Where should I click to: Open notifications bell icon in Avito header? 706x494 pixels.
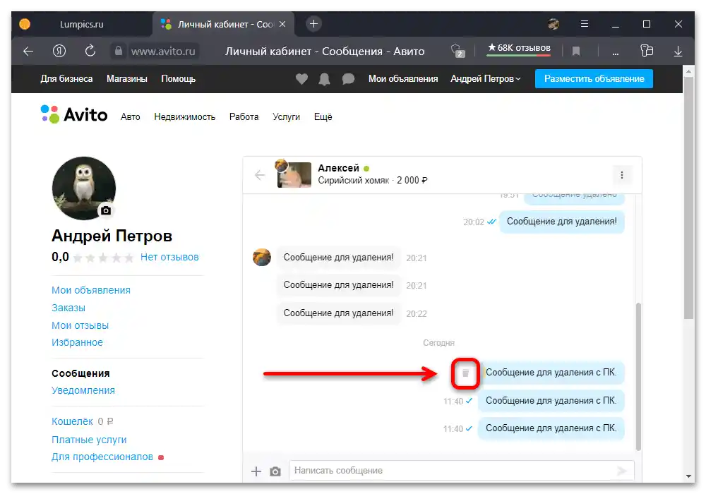pyautogui.click(x=324, y=79)
